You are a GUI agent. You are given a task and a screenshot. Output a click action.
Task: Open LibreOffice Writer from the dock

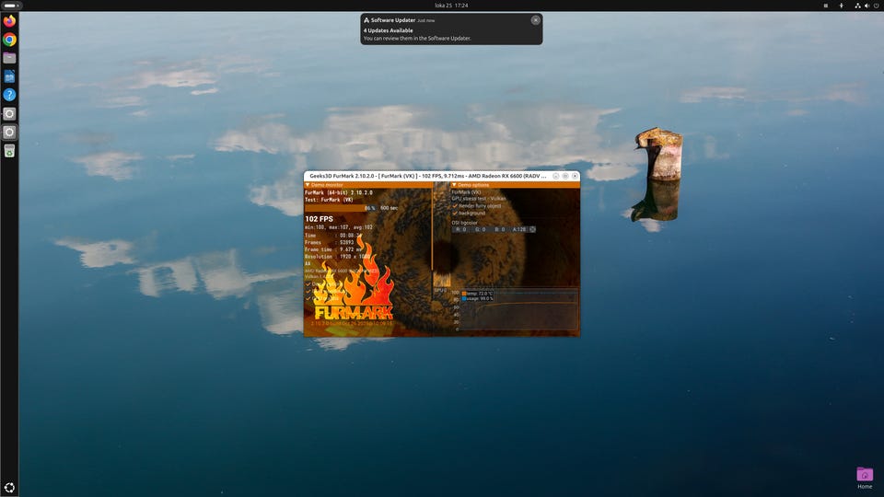pos(9,76)
